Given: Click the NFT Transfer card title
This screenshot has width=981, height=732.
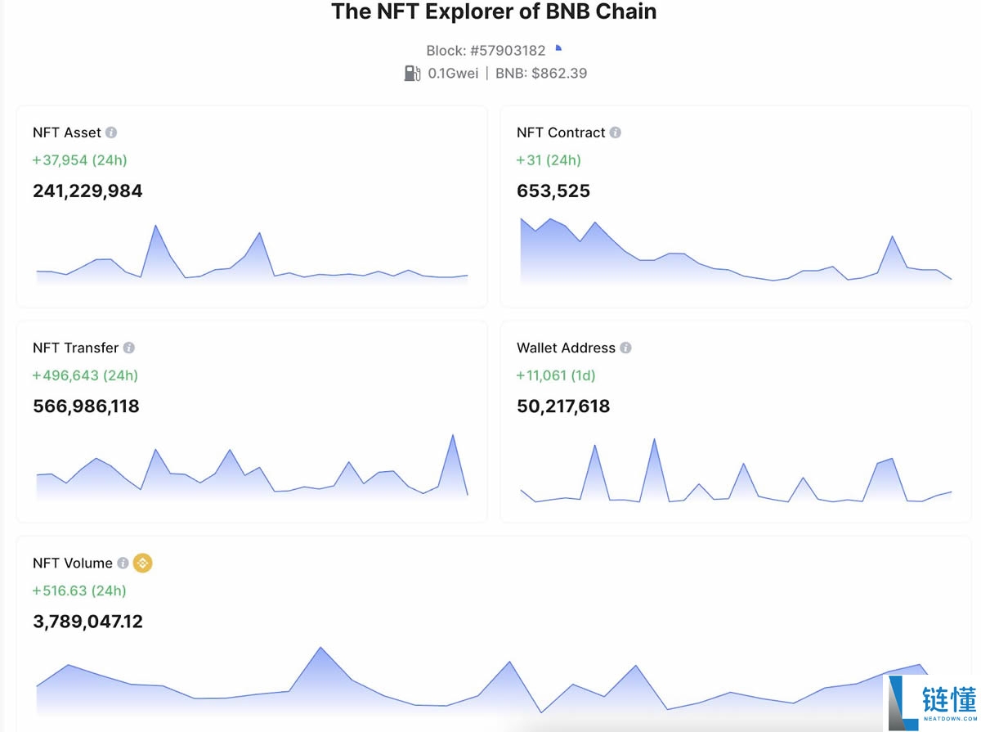Looking at the screenshot, I should (x=75, y=347).
